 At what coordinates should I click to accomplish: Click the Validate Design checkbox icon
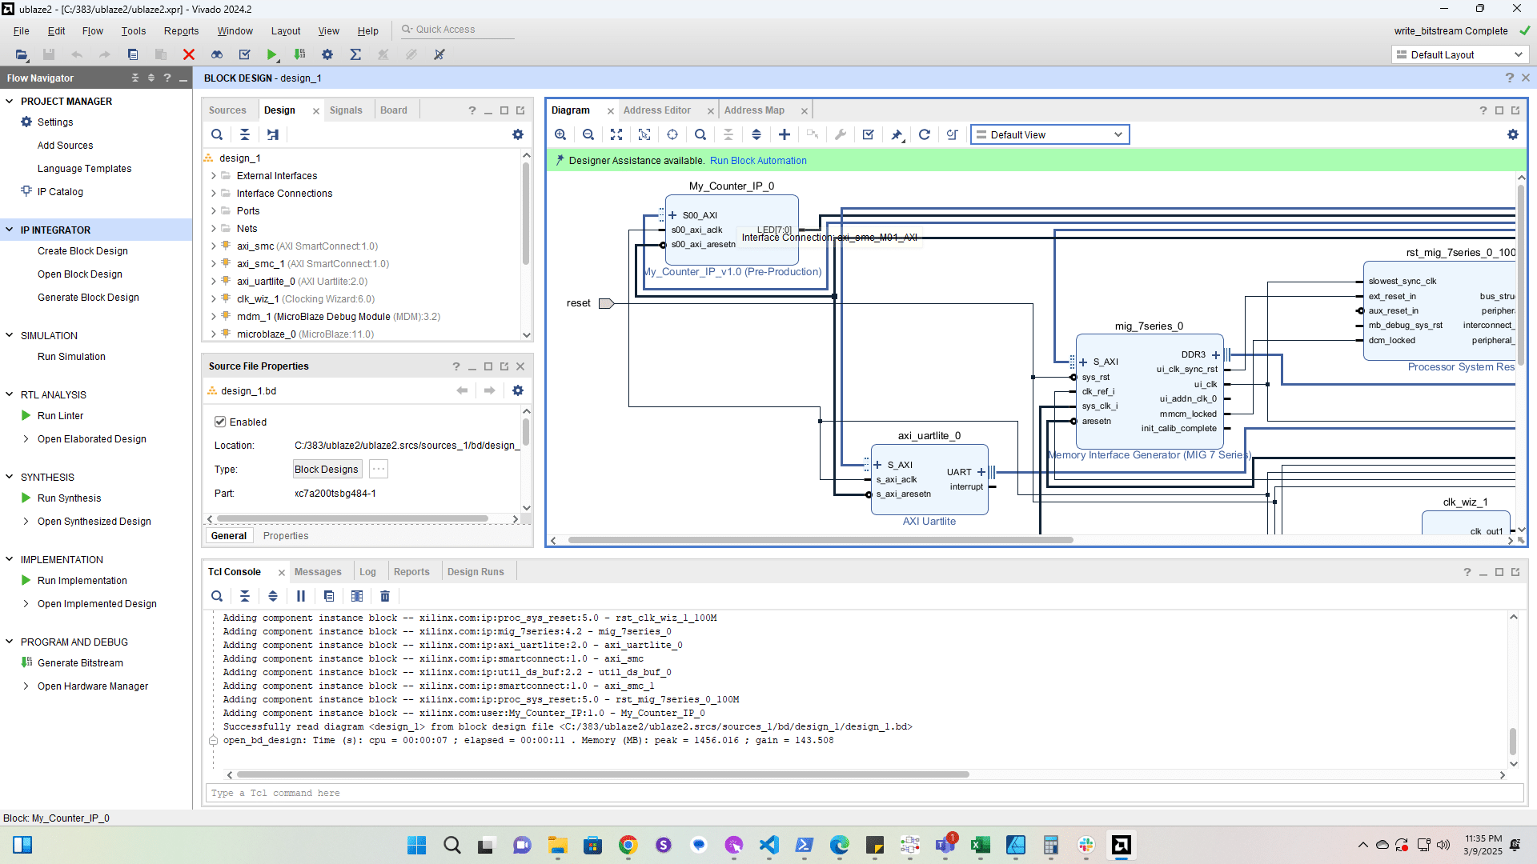pos(869,134)
